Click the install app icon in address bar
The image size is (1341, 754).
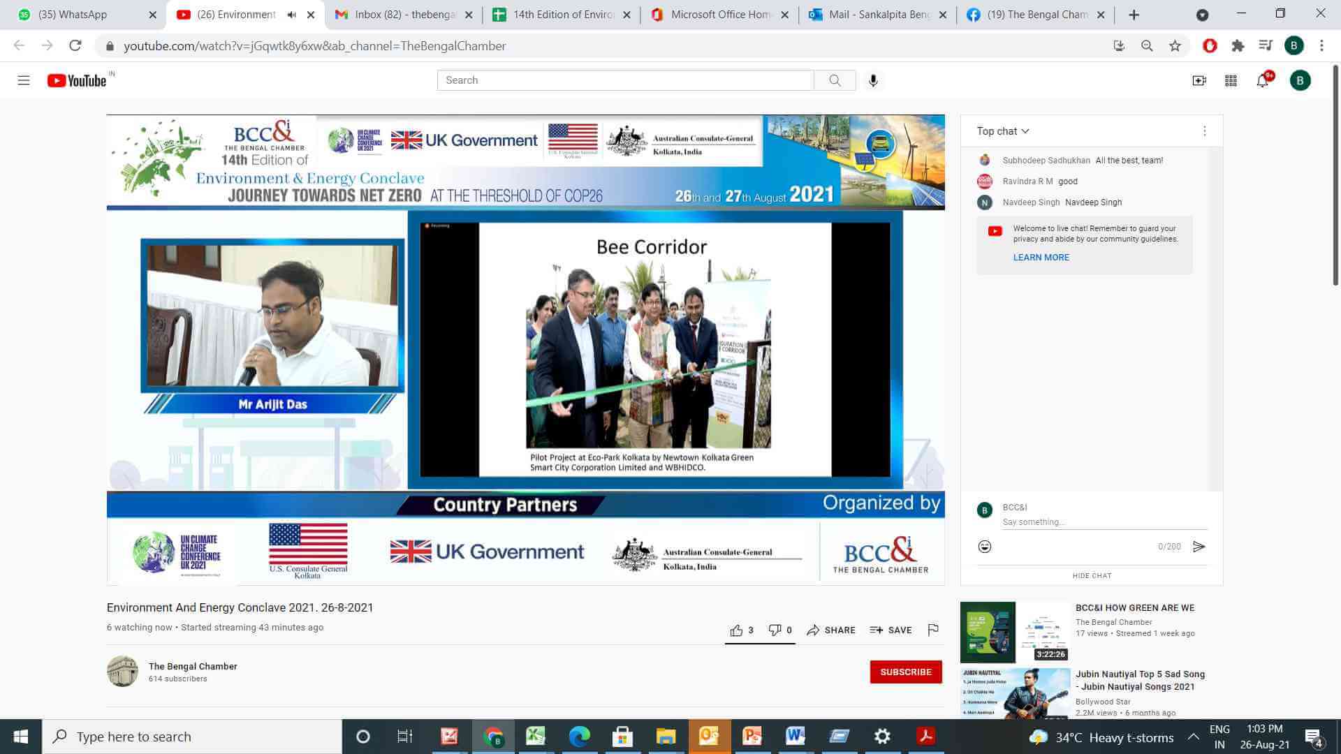(x=1119, y=46)
